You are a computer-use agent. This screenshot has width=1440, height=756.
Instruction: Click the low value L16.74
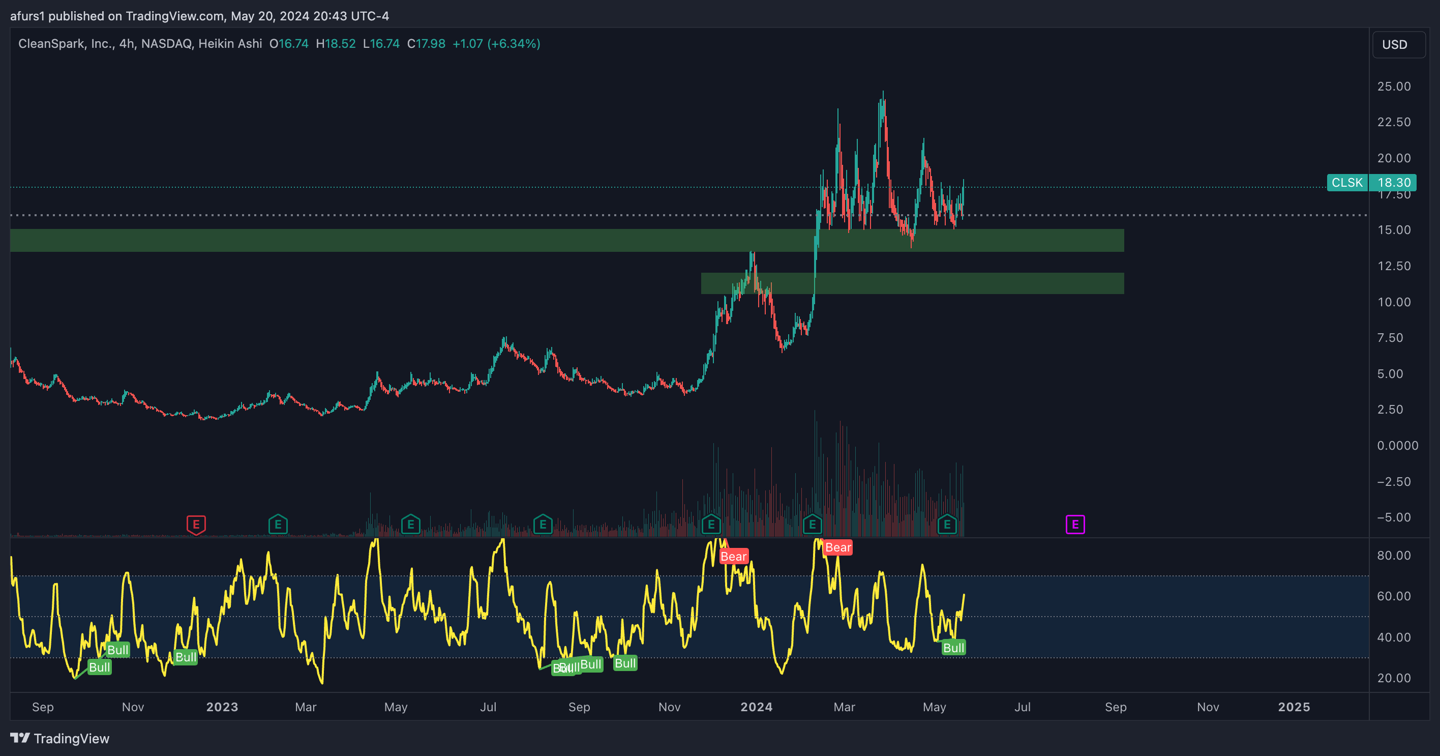coord(381,44)
